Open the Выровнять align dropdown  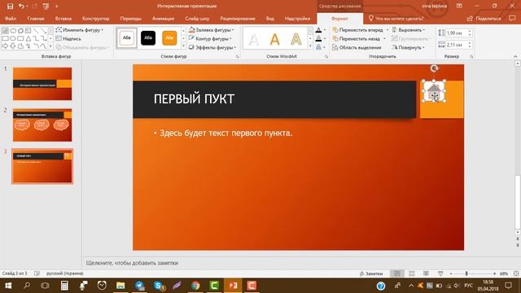click(x=409, y=30)
